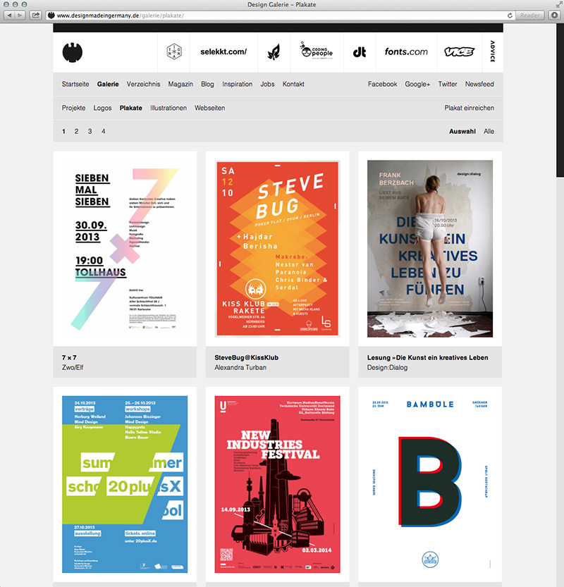564x587 pixels.
Task: Select the Auswahl gallery filter
Action: [462, 131]
